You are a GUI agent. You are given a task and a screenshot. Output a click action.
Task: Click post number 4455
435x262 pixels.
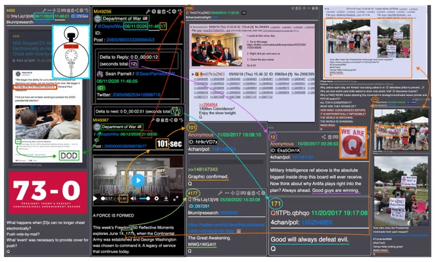[x=10, y=10]
